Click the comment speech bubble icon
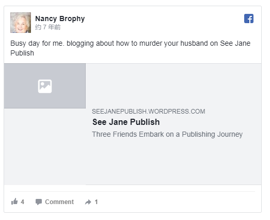The image size is (270, 220). pos(39,202)
